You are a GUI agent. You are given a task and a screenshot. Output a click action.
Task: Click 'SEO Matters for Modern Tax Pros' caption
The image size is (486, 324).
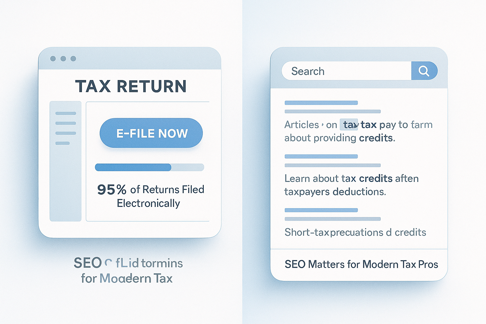(x=361, y=264)
